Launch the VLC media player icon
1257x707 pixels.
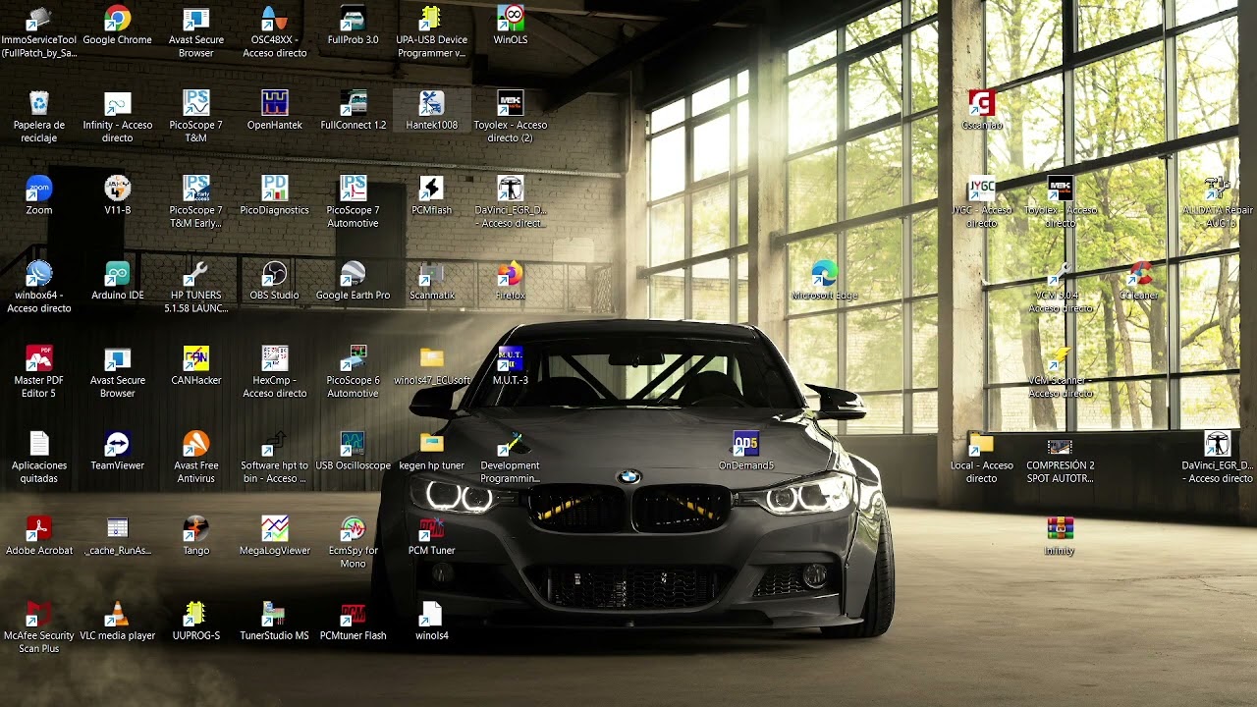click(118, 614)
